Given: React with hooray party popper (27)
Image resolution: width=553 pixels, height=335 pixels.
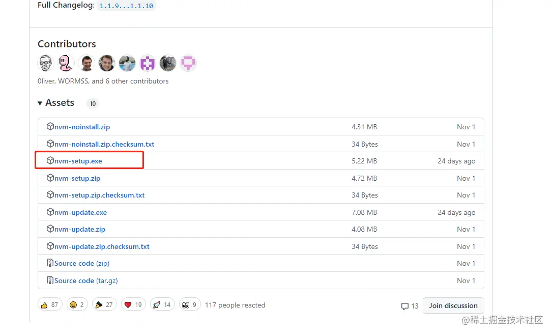Looking at the screenshot, I should pos(104,305).
